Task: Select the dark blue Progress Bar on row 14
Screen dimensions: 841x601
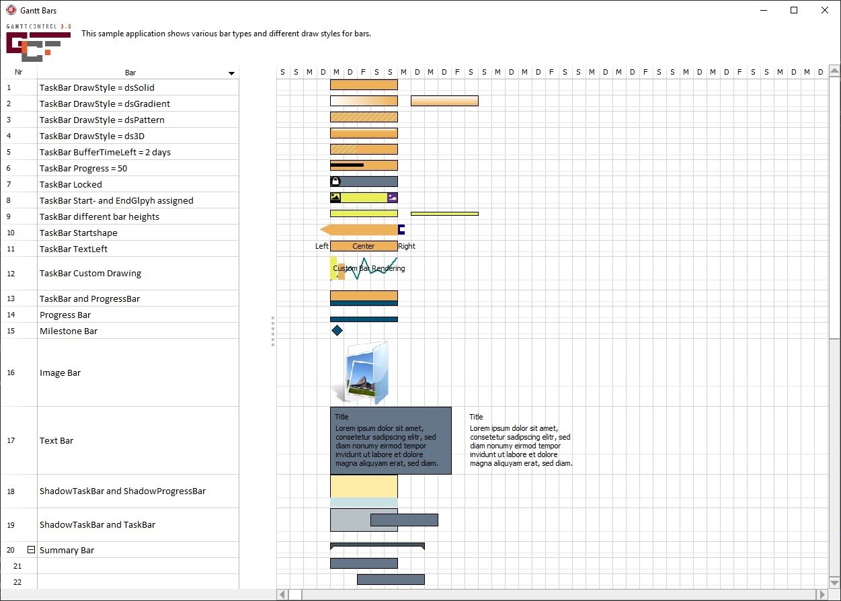Action: 364,319
